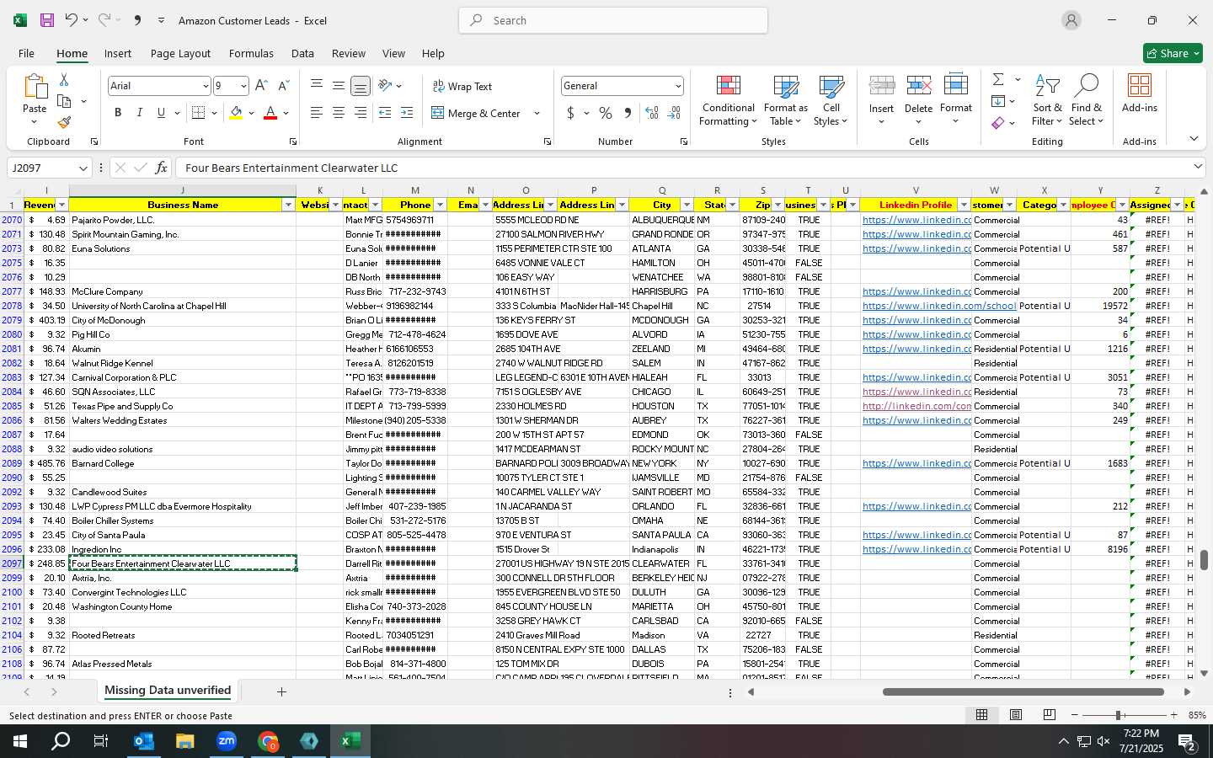Open the Business Name column filter
Screen dimensions: 1213x758
288,206
